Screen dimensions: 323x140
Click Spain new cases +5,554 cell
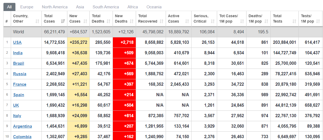point(78,95)
